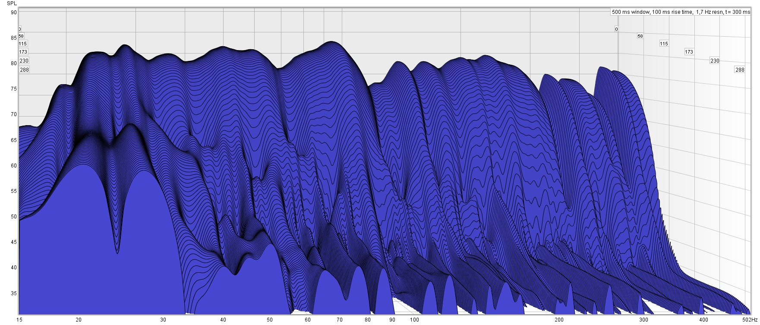
Task: Choose the 50 tick on the SPL axis
Action: click(14, 217)
